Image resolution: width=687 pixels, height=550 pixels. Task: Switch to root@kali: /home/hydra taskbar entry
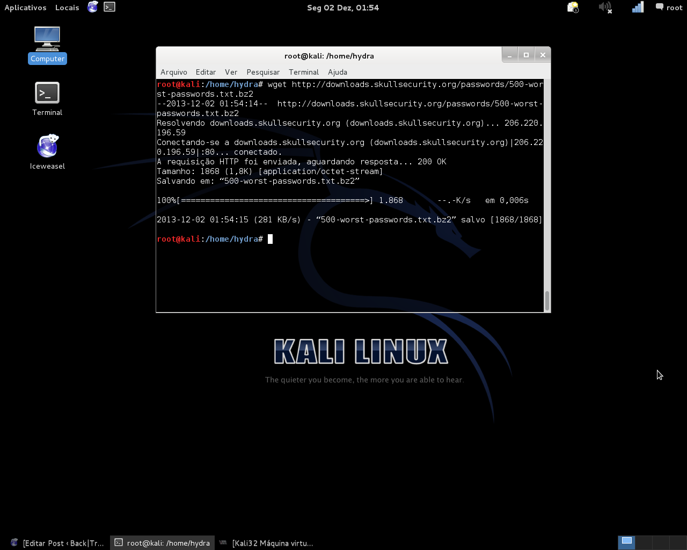(163, 543)
